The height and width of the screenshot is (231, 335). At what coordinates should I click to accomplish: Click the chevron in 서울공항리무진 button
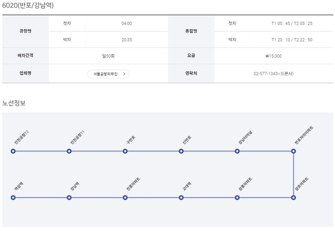pos(124,74)
